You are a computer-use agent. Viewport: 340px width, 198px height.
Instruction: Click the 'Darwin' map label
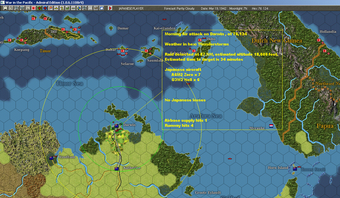tap(130, 125)
